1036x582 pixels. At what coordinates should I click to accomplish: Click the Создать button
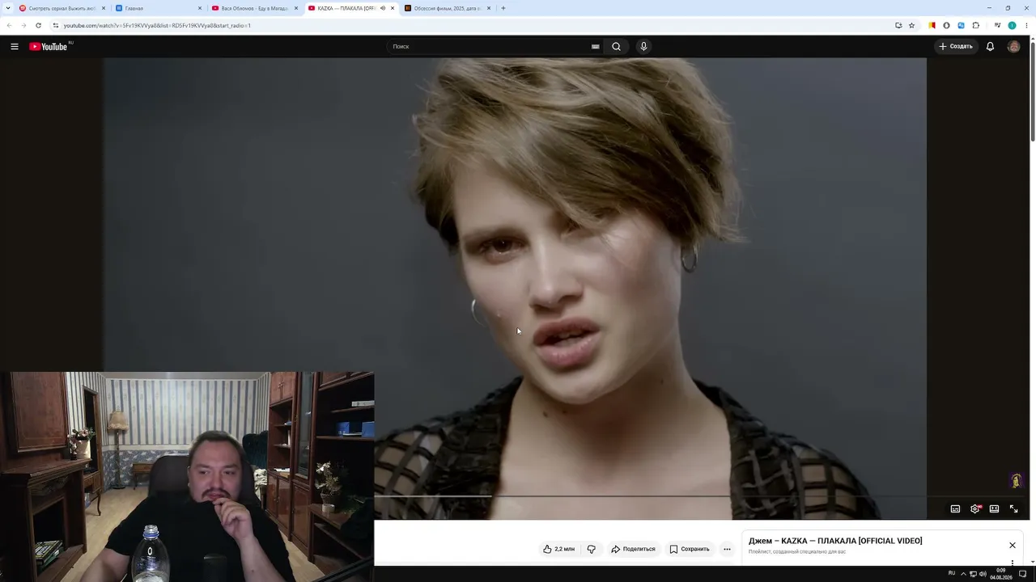[956, 46]
